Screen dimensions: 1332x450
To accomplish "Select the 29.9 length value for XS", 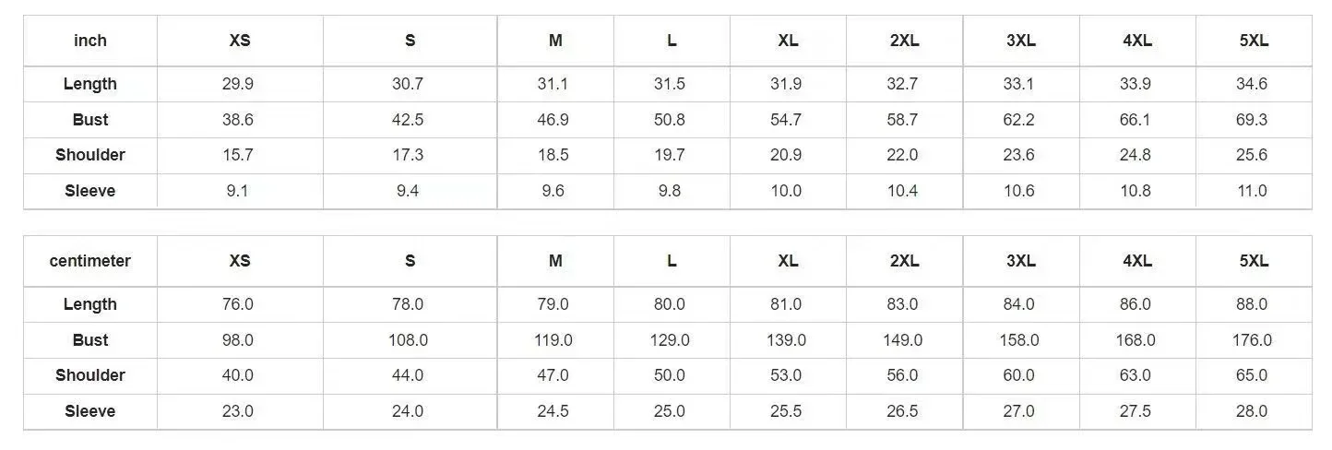I will [238, 84].
